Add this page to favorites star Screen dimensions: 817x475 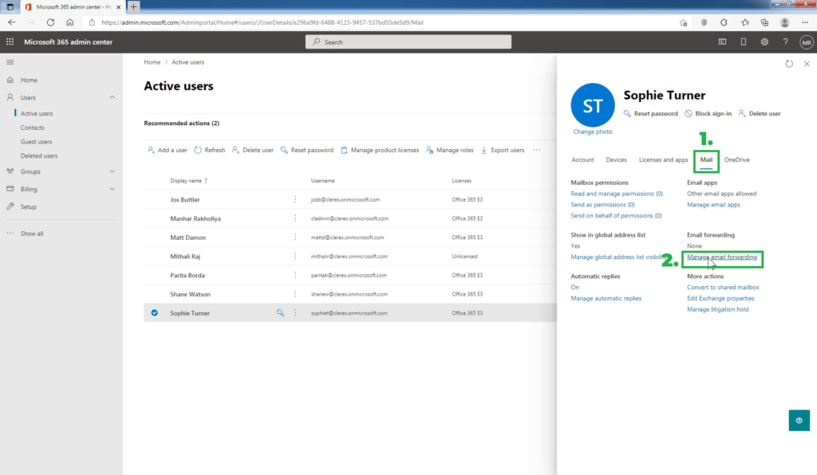(683, 22)
